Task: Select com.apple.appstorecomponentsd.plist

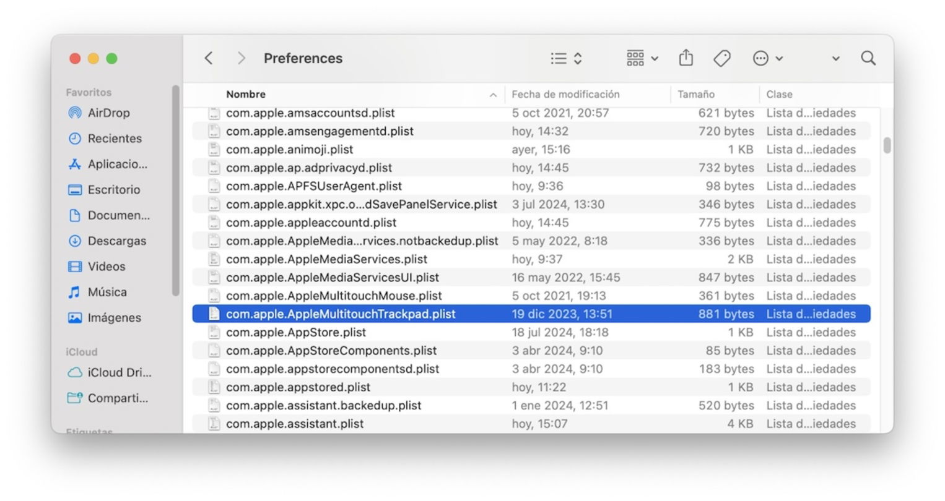Action: [x=531, y=369]
